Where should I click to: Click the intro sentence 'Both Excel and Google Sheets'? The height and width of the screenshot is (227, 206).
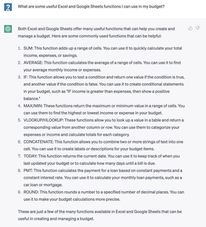coord(96,32)
